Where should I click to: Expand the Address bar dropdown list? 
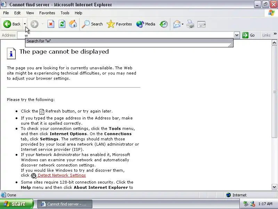pyautogui.click(x=237, y=35)
